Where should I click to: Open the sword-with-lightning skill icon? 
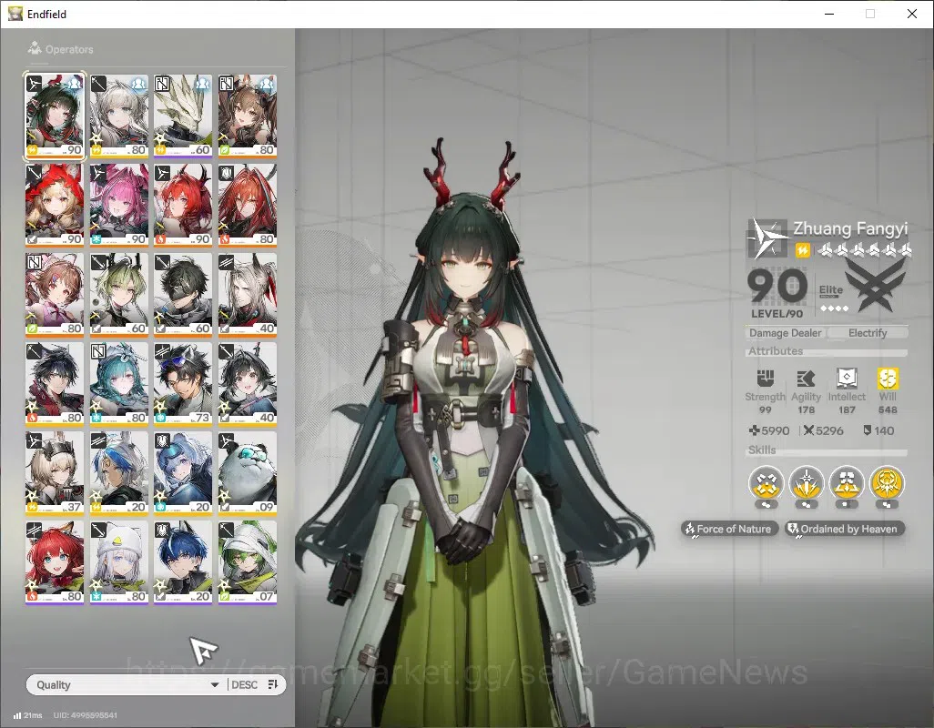click(x=807, y=483)
